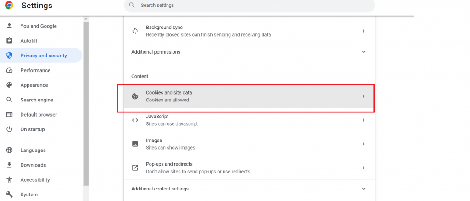Expand Additional permissions section
470x201 pixels.
(364, 52)
